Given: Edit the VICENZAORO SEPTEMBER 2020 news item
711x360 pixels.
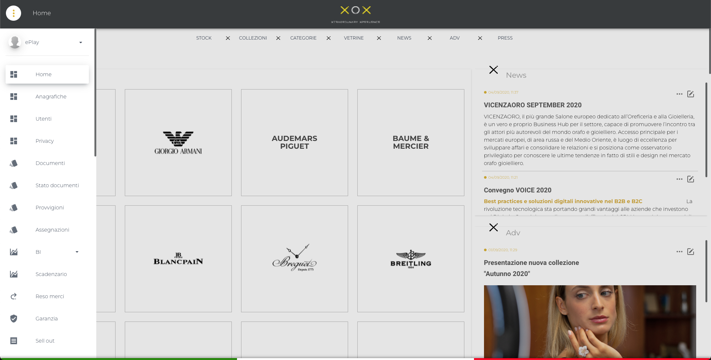Looking at the screenshot, I should point(691,94).
